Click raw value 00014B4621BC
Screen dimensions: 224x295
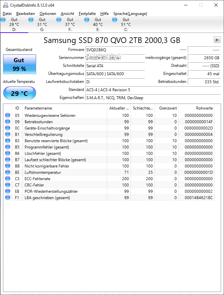(x=199, y=198)
